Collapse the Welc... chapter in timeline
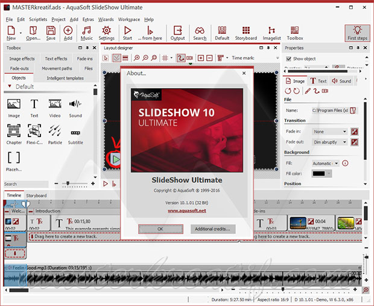 click(x=7, y=211)
